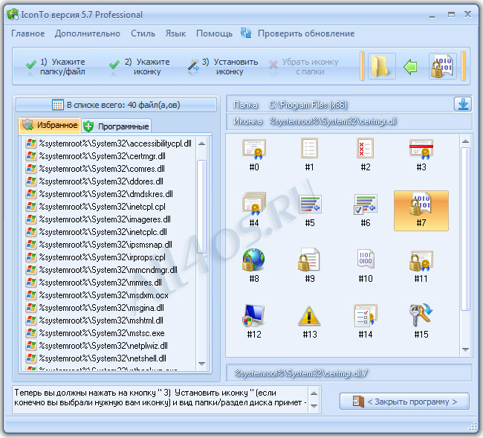This screenshot has height=438, width=483.
Task: Open the Язык menu
Action: coord(175,33)
